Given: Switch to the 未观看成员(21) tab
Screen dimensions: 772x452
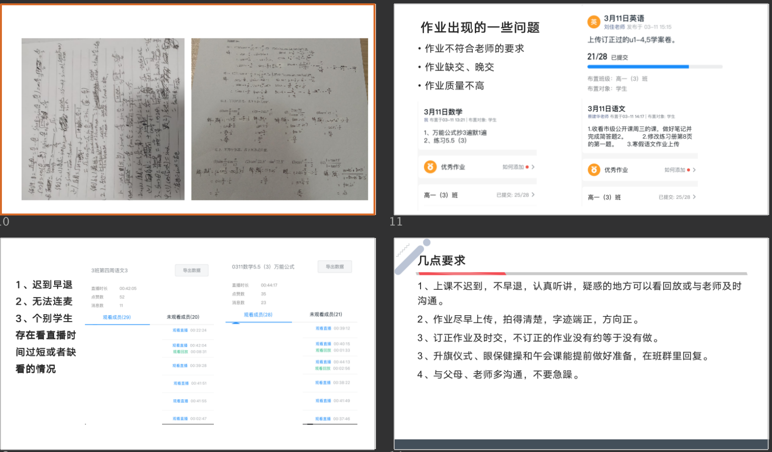Looking at the screenshot, I should (x=326, y=314).
